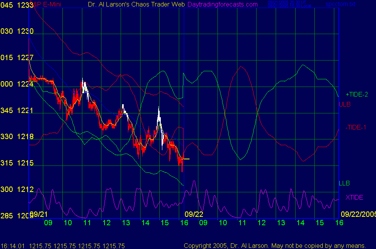The height and width of the screenshot is (249, 376).
Task: Click the ULB upper band label
Action: tap(345, 104)
